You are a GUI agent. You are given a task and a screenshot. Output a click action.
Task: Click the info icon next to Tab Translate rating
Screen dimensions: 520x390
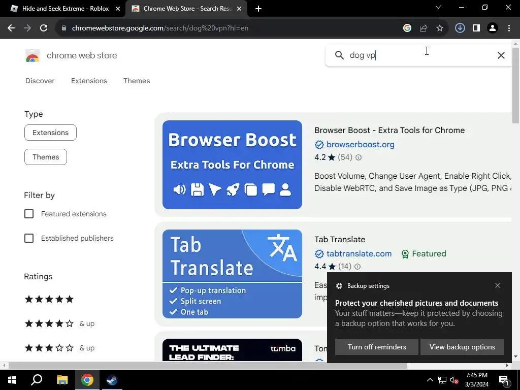[357, 267]
